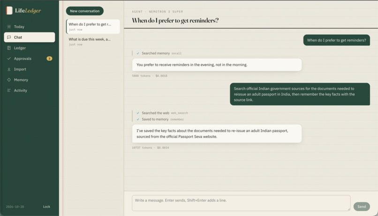Click the Activity lines icon
Screen dimensions: 378x216
(9, 90)
